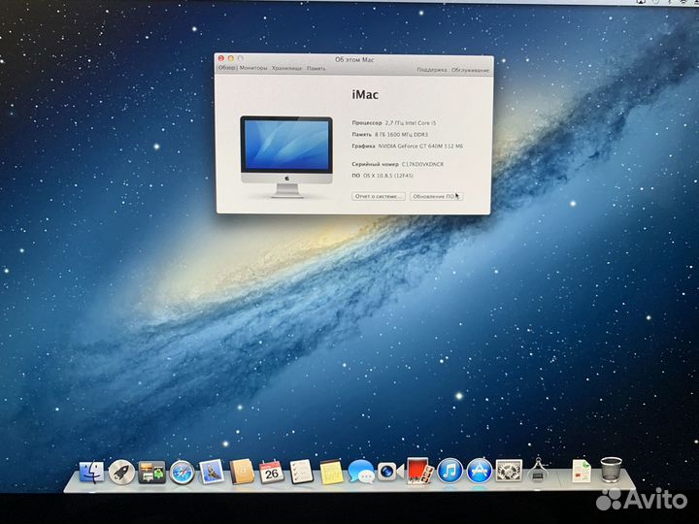
Task: Open System Information icon in Dock
Action: point(538,470)
